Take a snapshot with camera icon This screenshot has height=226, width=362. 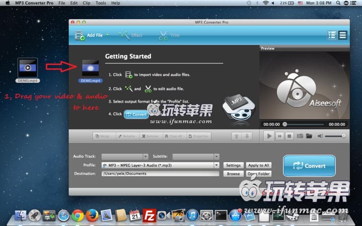click(300, 136)
